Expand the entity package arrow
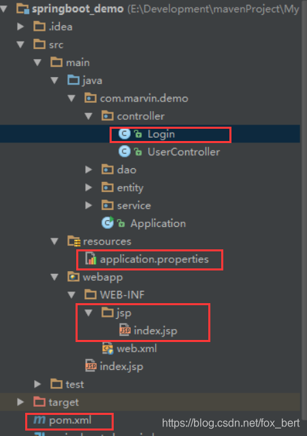This screenshot has height=436, width=307. [88, 188]
